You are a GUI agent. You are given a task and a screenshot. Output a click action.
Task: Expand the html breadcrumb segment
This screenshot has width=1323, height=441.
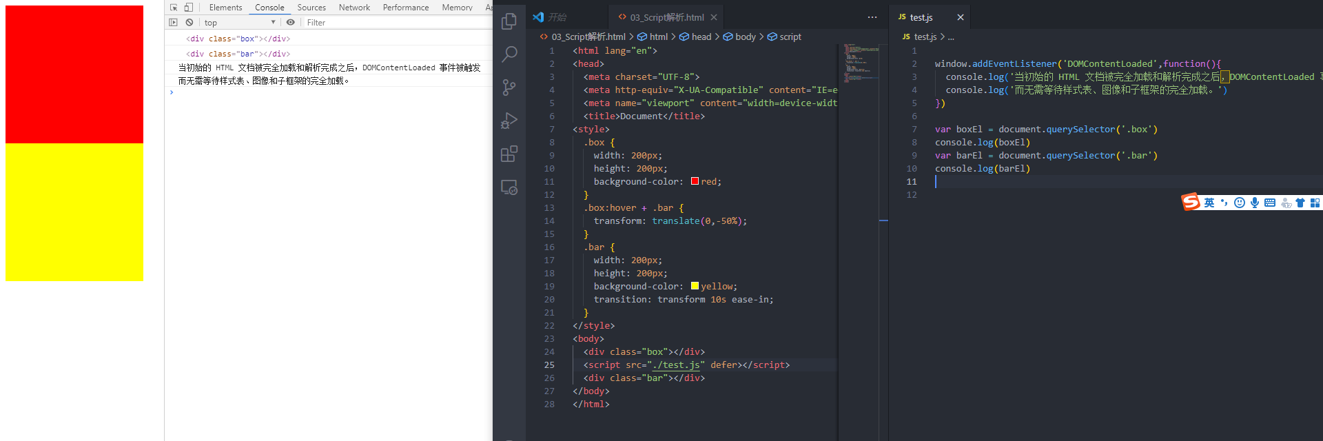pos(653,37)
